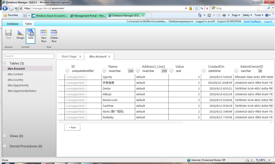Screen dimensions: 275x164
Task: Open the CreatedOn column dropdown arrow
Action: (x=204, y=71)
